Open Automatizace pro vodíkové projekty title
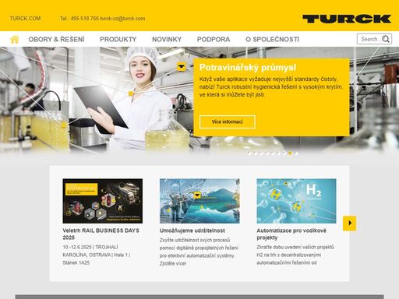This screenshot has height=299, width=399. [291, 234]
